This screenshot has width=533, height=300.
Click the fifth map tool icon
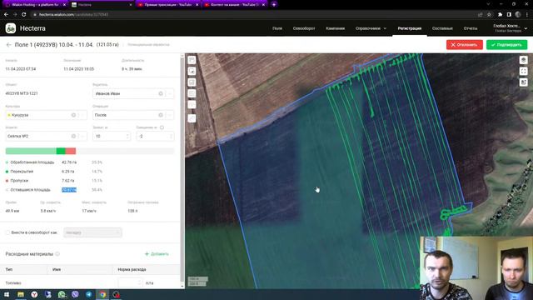192,105
